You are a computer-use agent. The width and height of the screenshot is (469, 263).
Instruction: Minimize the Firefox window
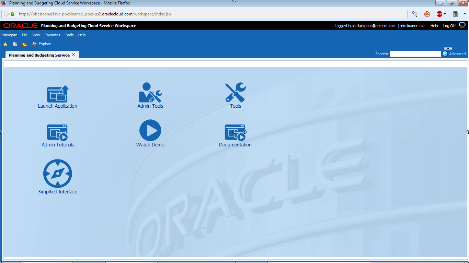(441, 3)
